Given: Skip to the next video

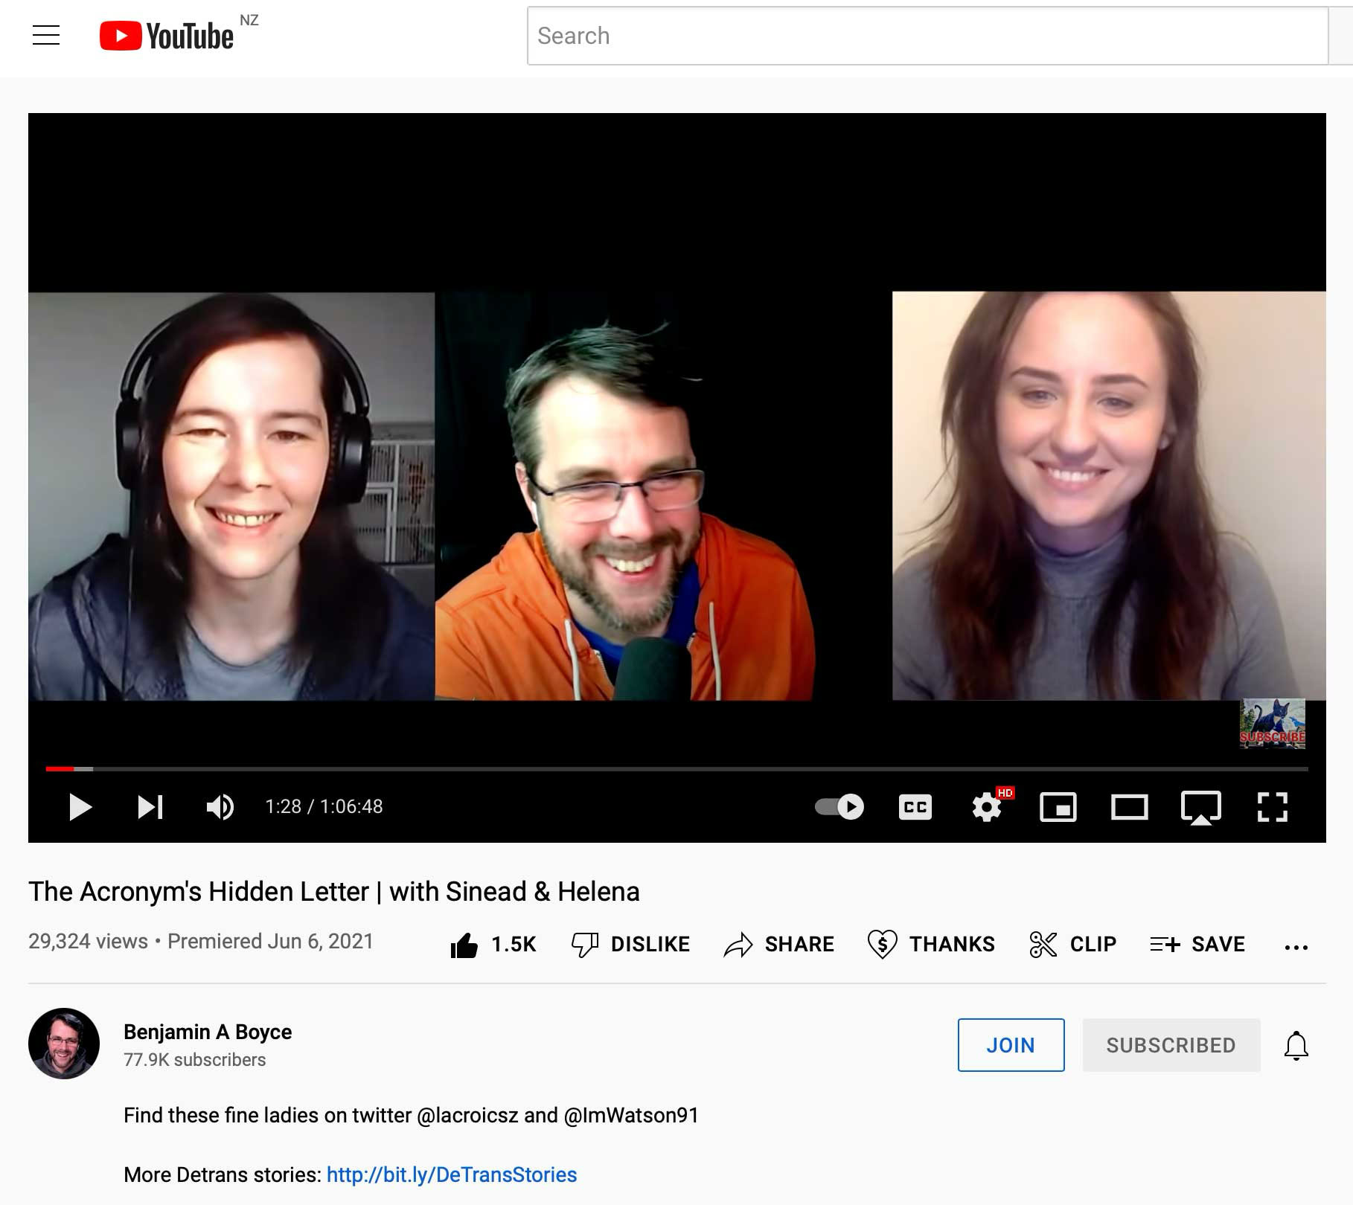Looking at the screenshot, I should click(x=150, y=807).
